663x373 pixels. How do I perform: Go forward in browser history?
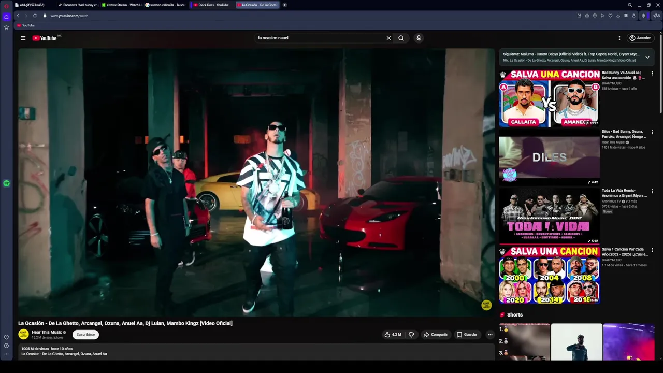click(x=26, y=16)
